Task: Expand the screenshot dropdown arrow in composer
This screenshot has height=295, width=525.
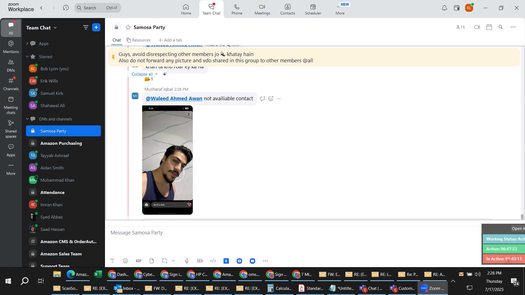Action: 173,261
